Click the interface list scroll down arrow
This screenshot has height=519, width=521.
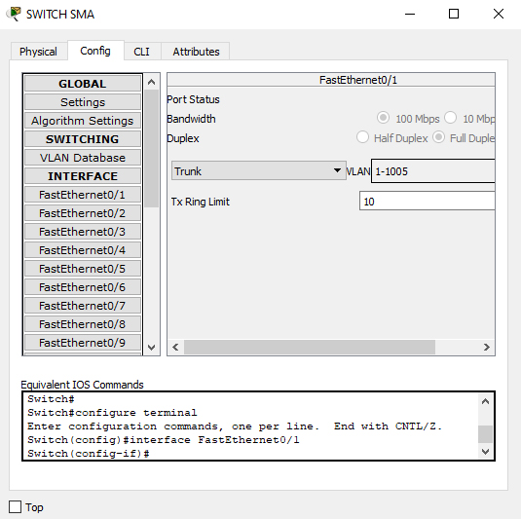[152, 348]
